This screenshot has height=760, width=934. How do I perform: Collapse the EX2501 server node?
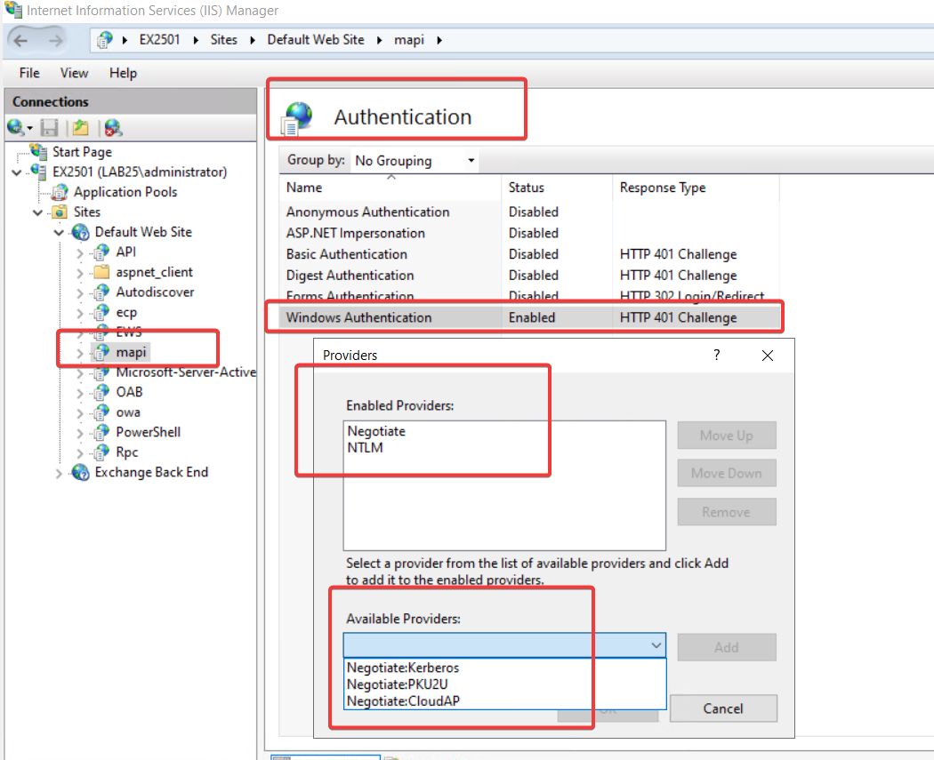point(17,172)
